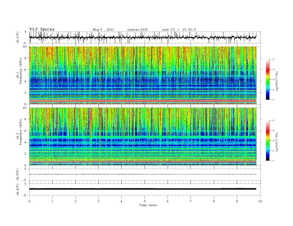This screenshot has height=226, width=293.
Task: Click the ch.1 spectrogram image
Action: coord(143,75)
